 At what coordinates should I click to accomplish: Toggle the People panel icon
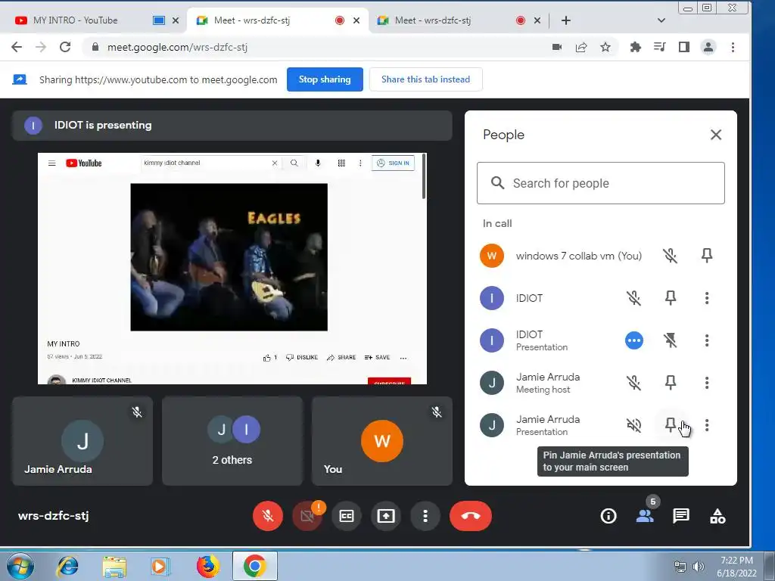click(x=645, y=516)
